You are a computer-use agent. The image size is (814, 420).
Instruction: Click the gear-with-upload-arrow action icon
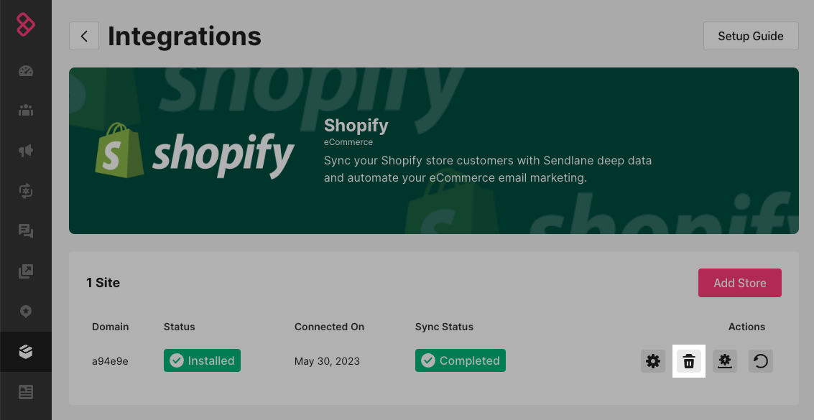click(x=725, y=361)
